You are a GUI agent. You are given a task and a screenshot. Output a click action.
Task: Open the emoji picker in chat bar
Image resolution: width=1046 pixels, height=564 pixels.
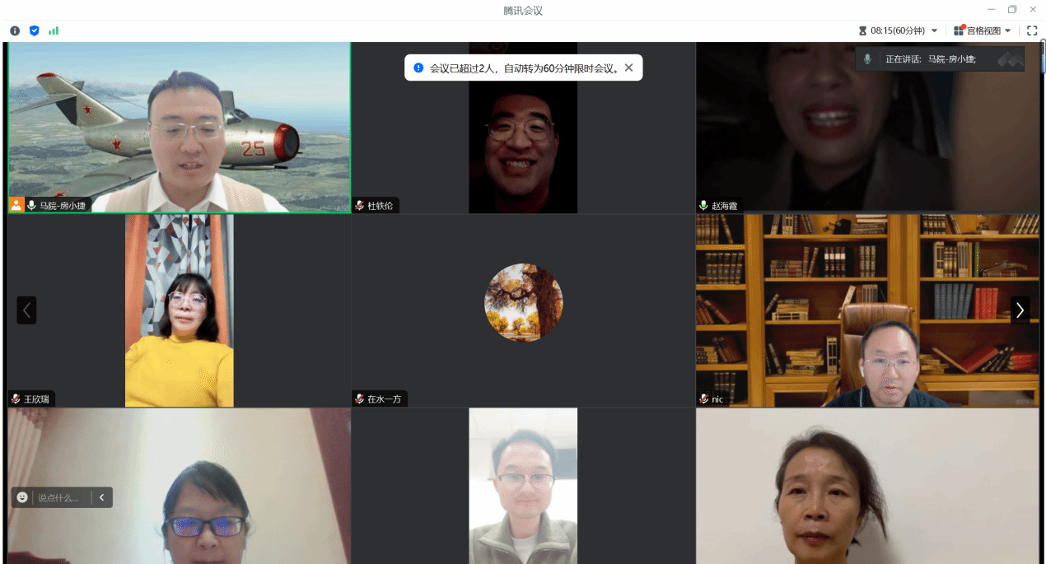pos(22,497)
